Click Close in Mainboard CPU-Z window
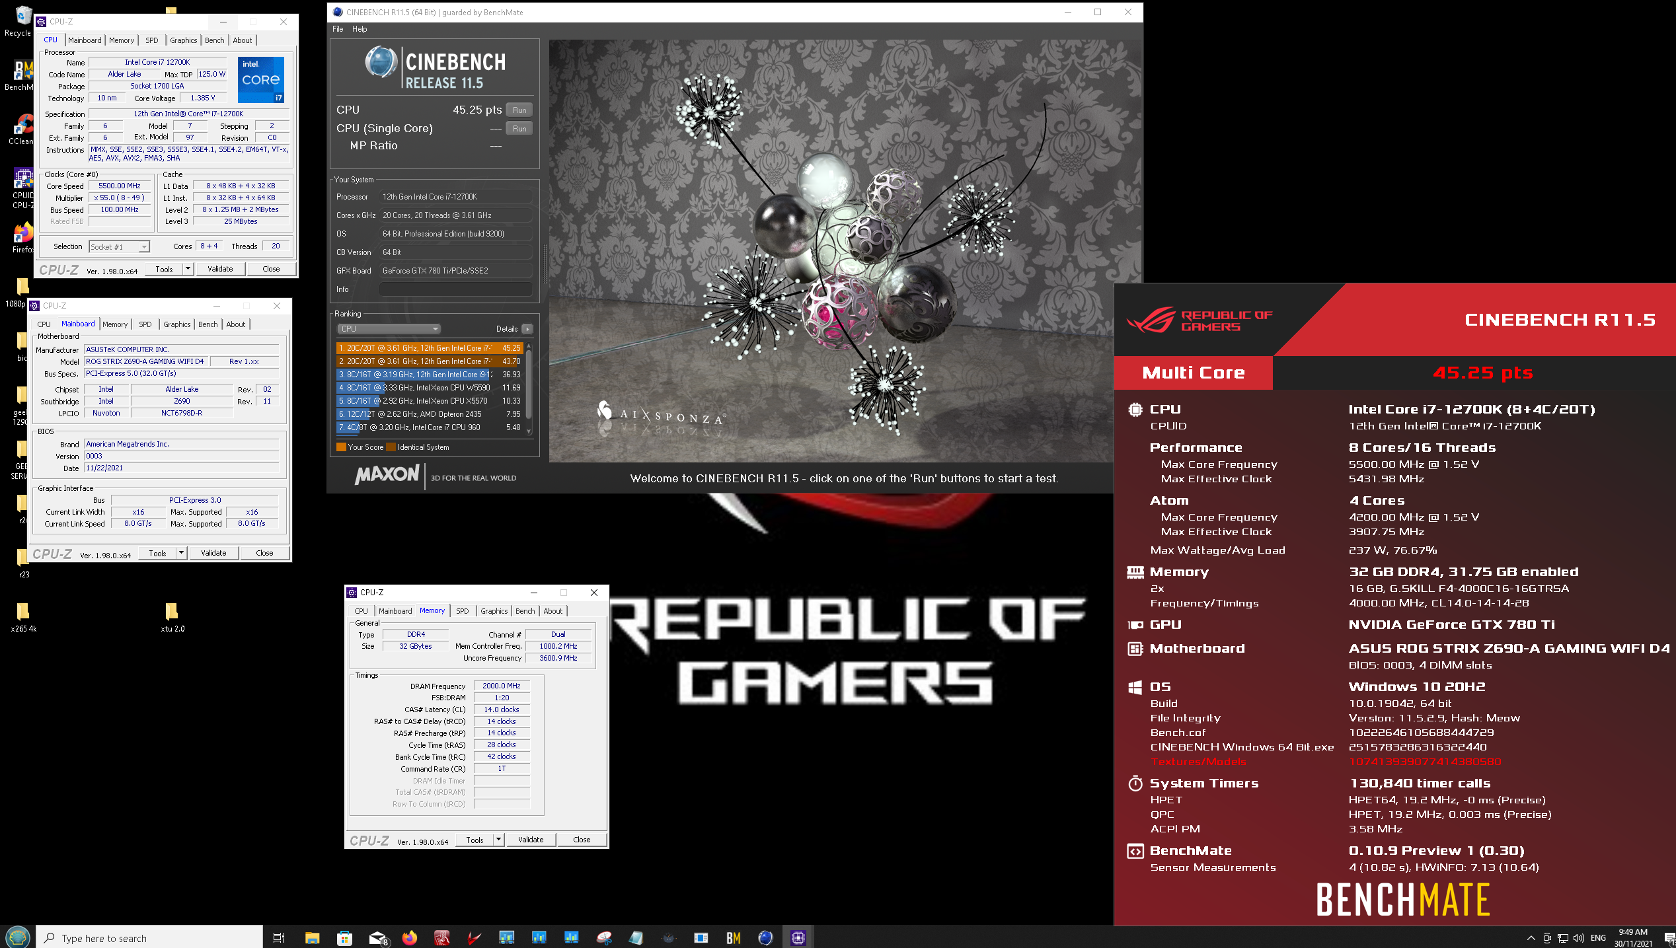Screen dimensions: 1676x948 click(x=264, y=553)
